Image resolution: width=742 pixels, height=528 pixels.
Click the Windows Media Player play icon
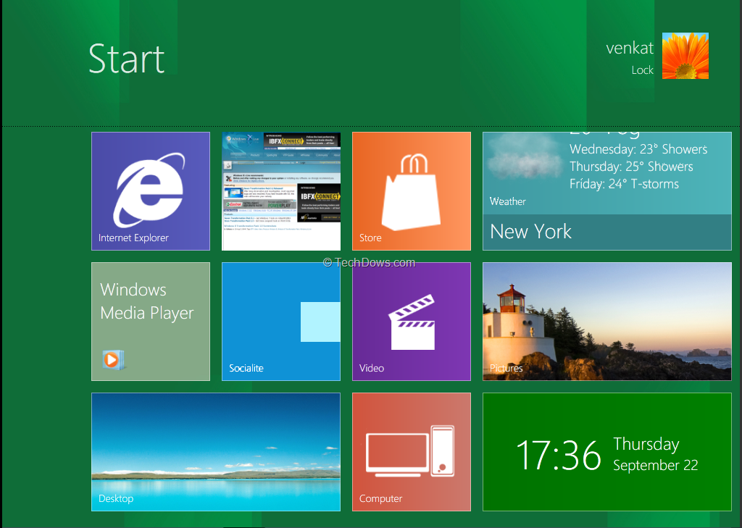114,359
